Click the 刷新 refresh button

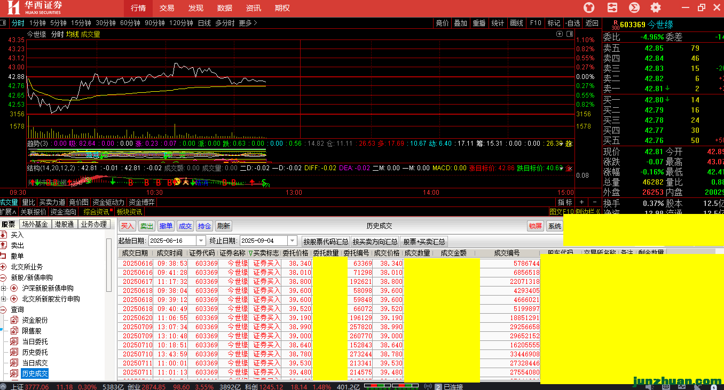point(224,226)
